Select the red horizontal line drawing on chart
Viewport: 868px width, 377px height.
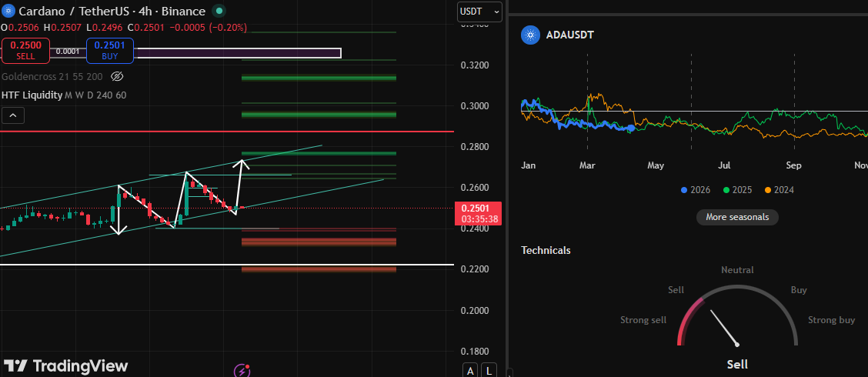(227, 132)
